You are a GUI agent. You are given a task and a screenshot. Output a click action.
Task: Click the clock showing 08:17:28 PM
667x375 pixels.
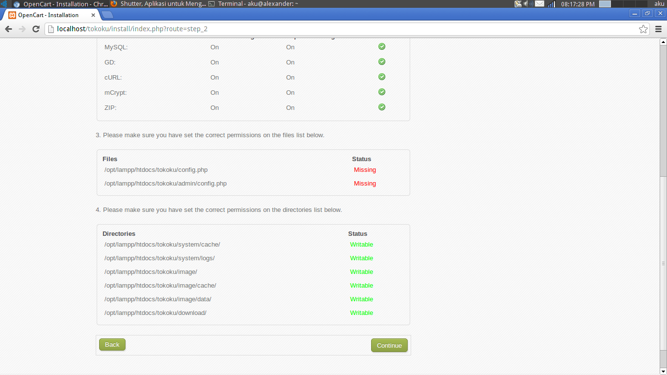(578, 4)
